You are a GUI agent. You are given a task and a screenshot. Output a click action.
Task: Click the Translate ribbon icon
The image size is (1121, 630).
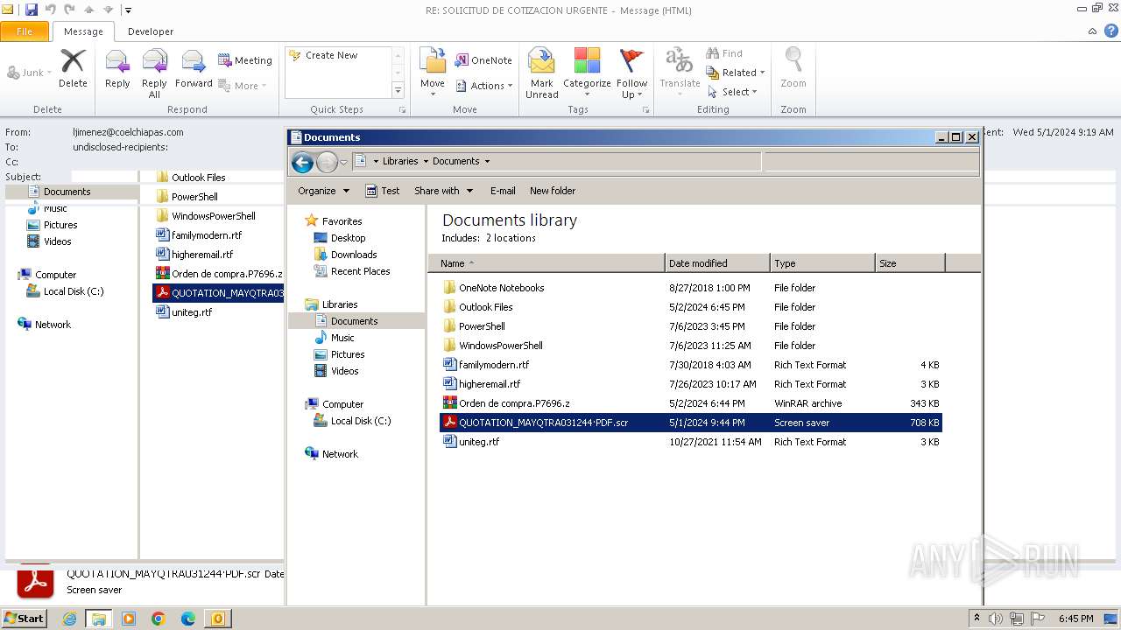pos(680,73)
